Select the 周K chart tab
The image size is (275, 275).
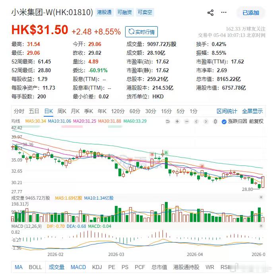(62, 111)
